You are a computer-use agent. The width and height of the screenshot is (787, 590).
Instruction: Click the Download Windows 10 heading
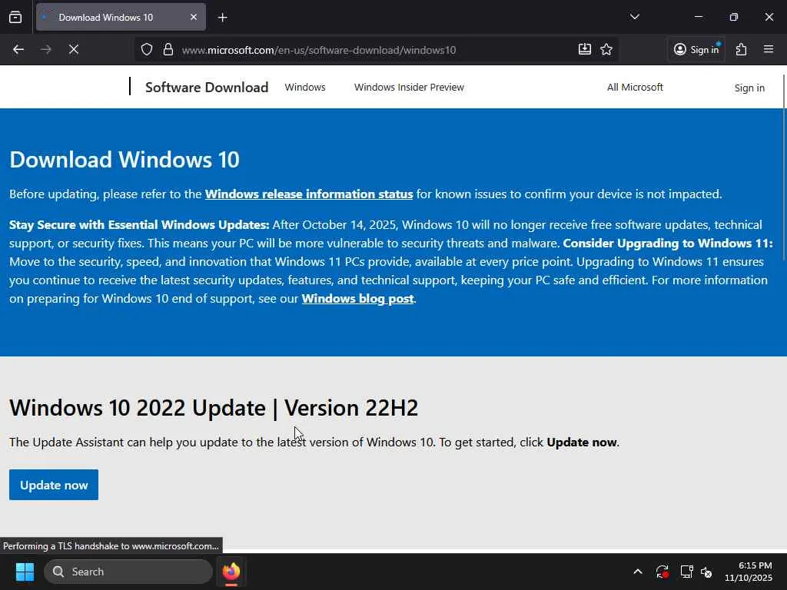click(125, 160)
